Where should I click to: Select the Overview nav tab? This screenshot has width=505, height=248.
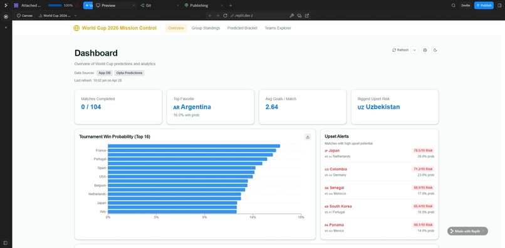176,28
